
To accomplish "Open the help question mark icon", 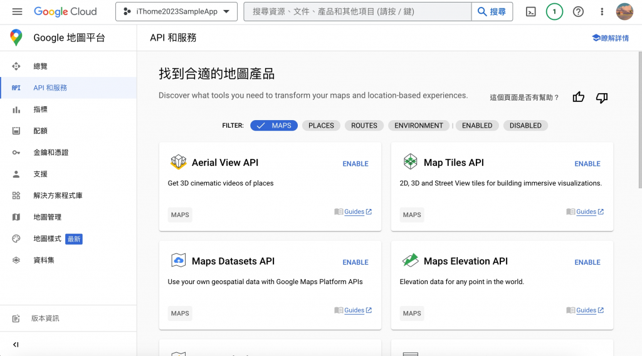I will pos(578,12).
